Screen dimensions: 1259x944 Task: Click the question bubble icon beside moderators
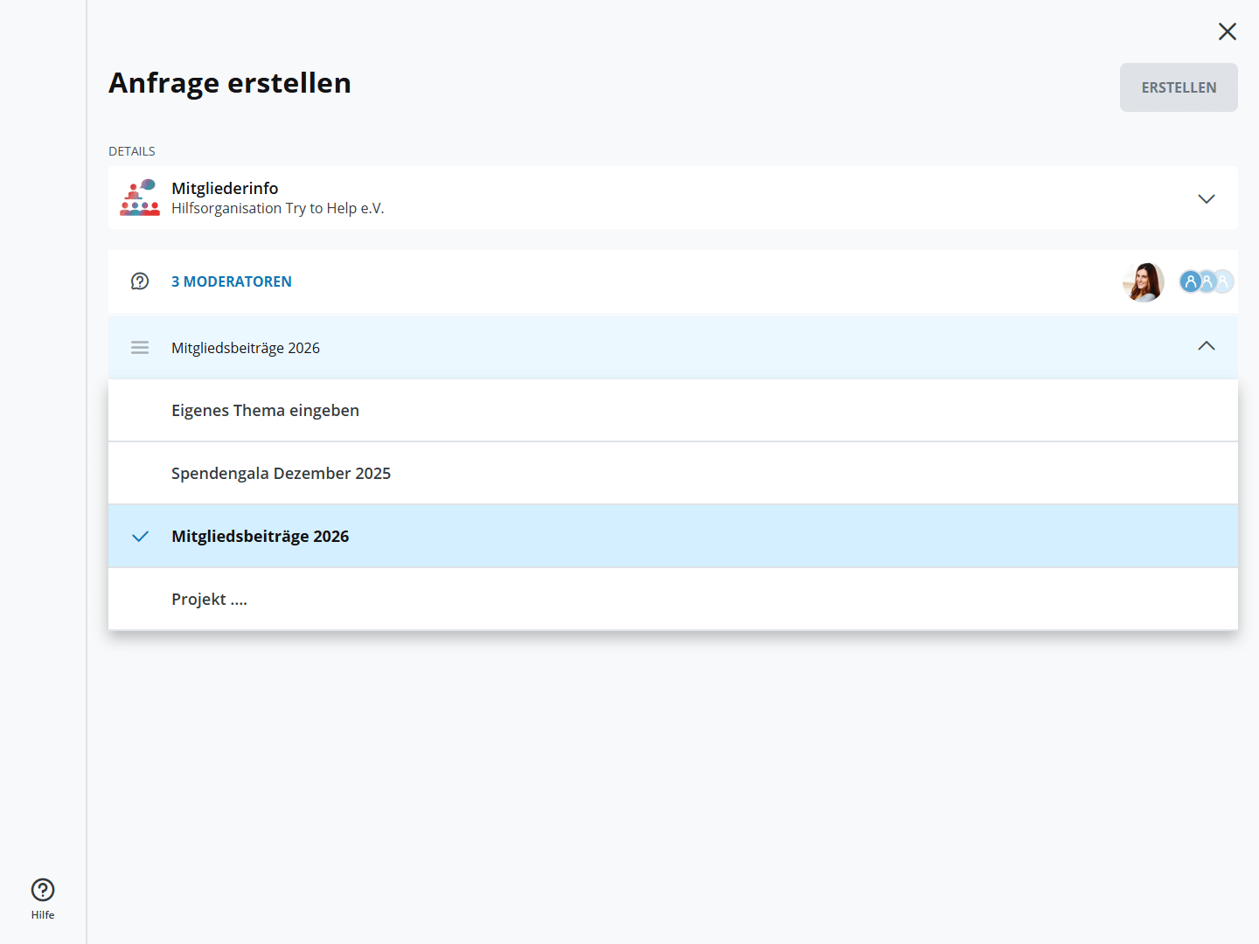(x=140, y=281)
